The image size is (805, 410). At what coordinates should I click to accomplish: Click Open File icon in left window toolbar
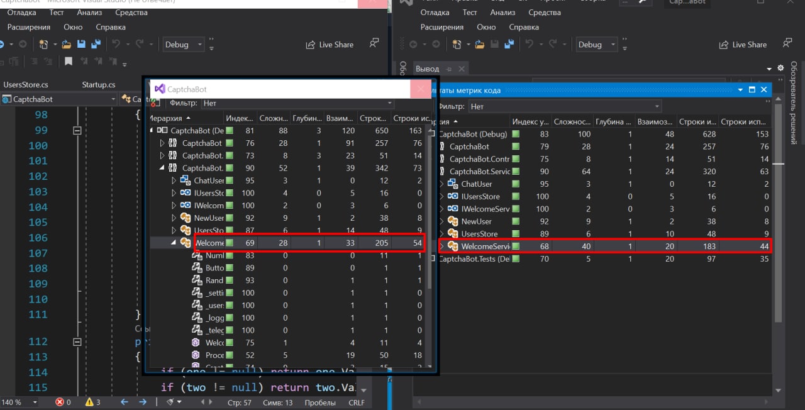point(66,45)
